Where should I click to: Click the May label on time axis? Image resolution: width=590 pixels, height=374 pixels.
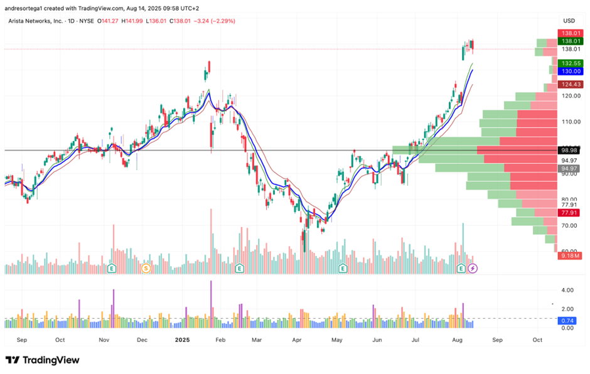(337, 339)
